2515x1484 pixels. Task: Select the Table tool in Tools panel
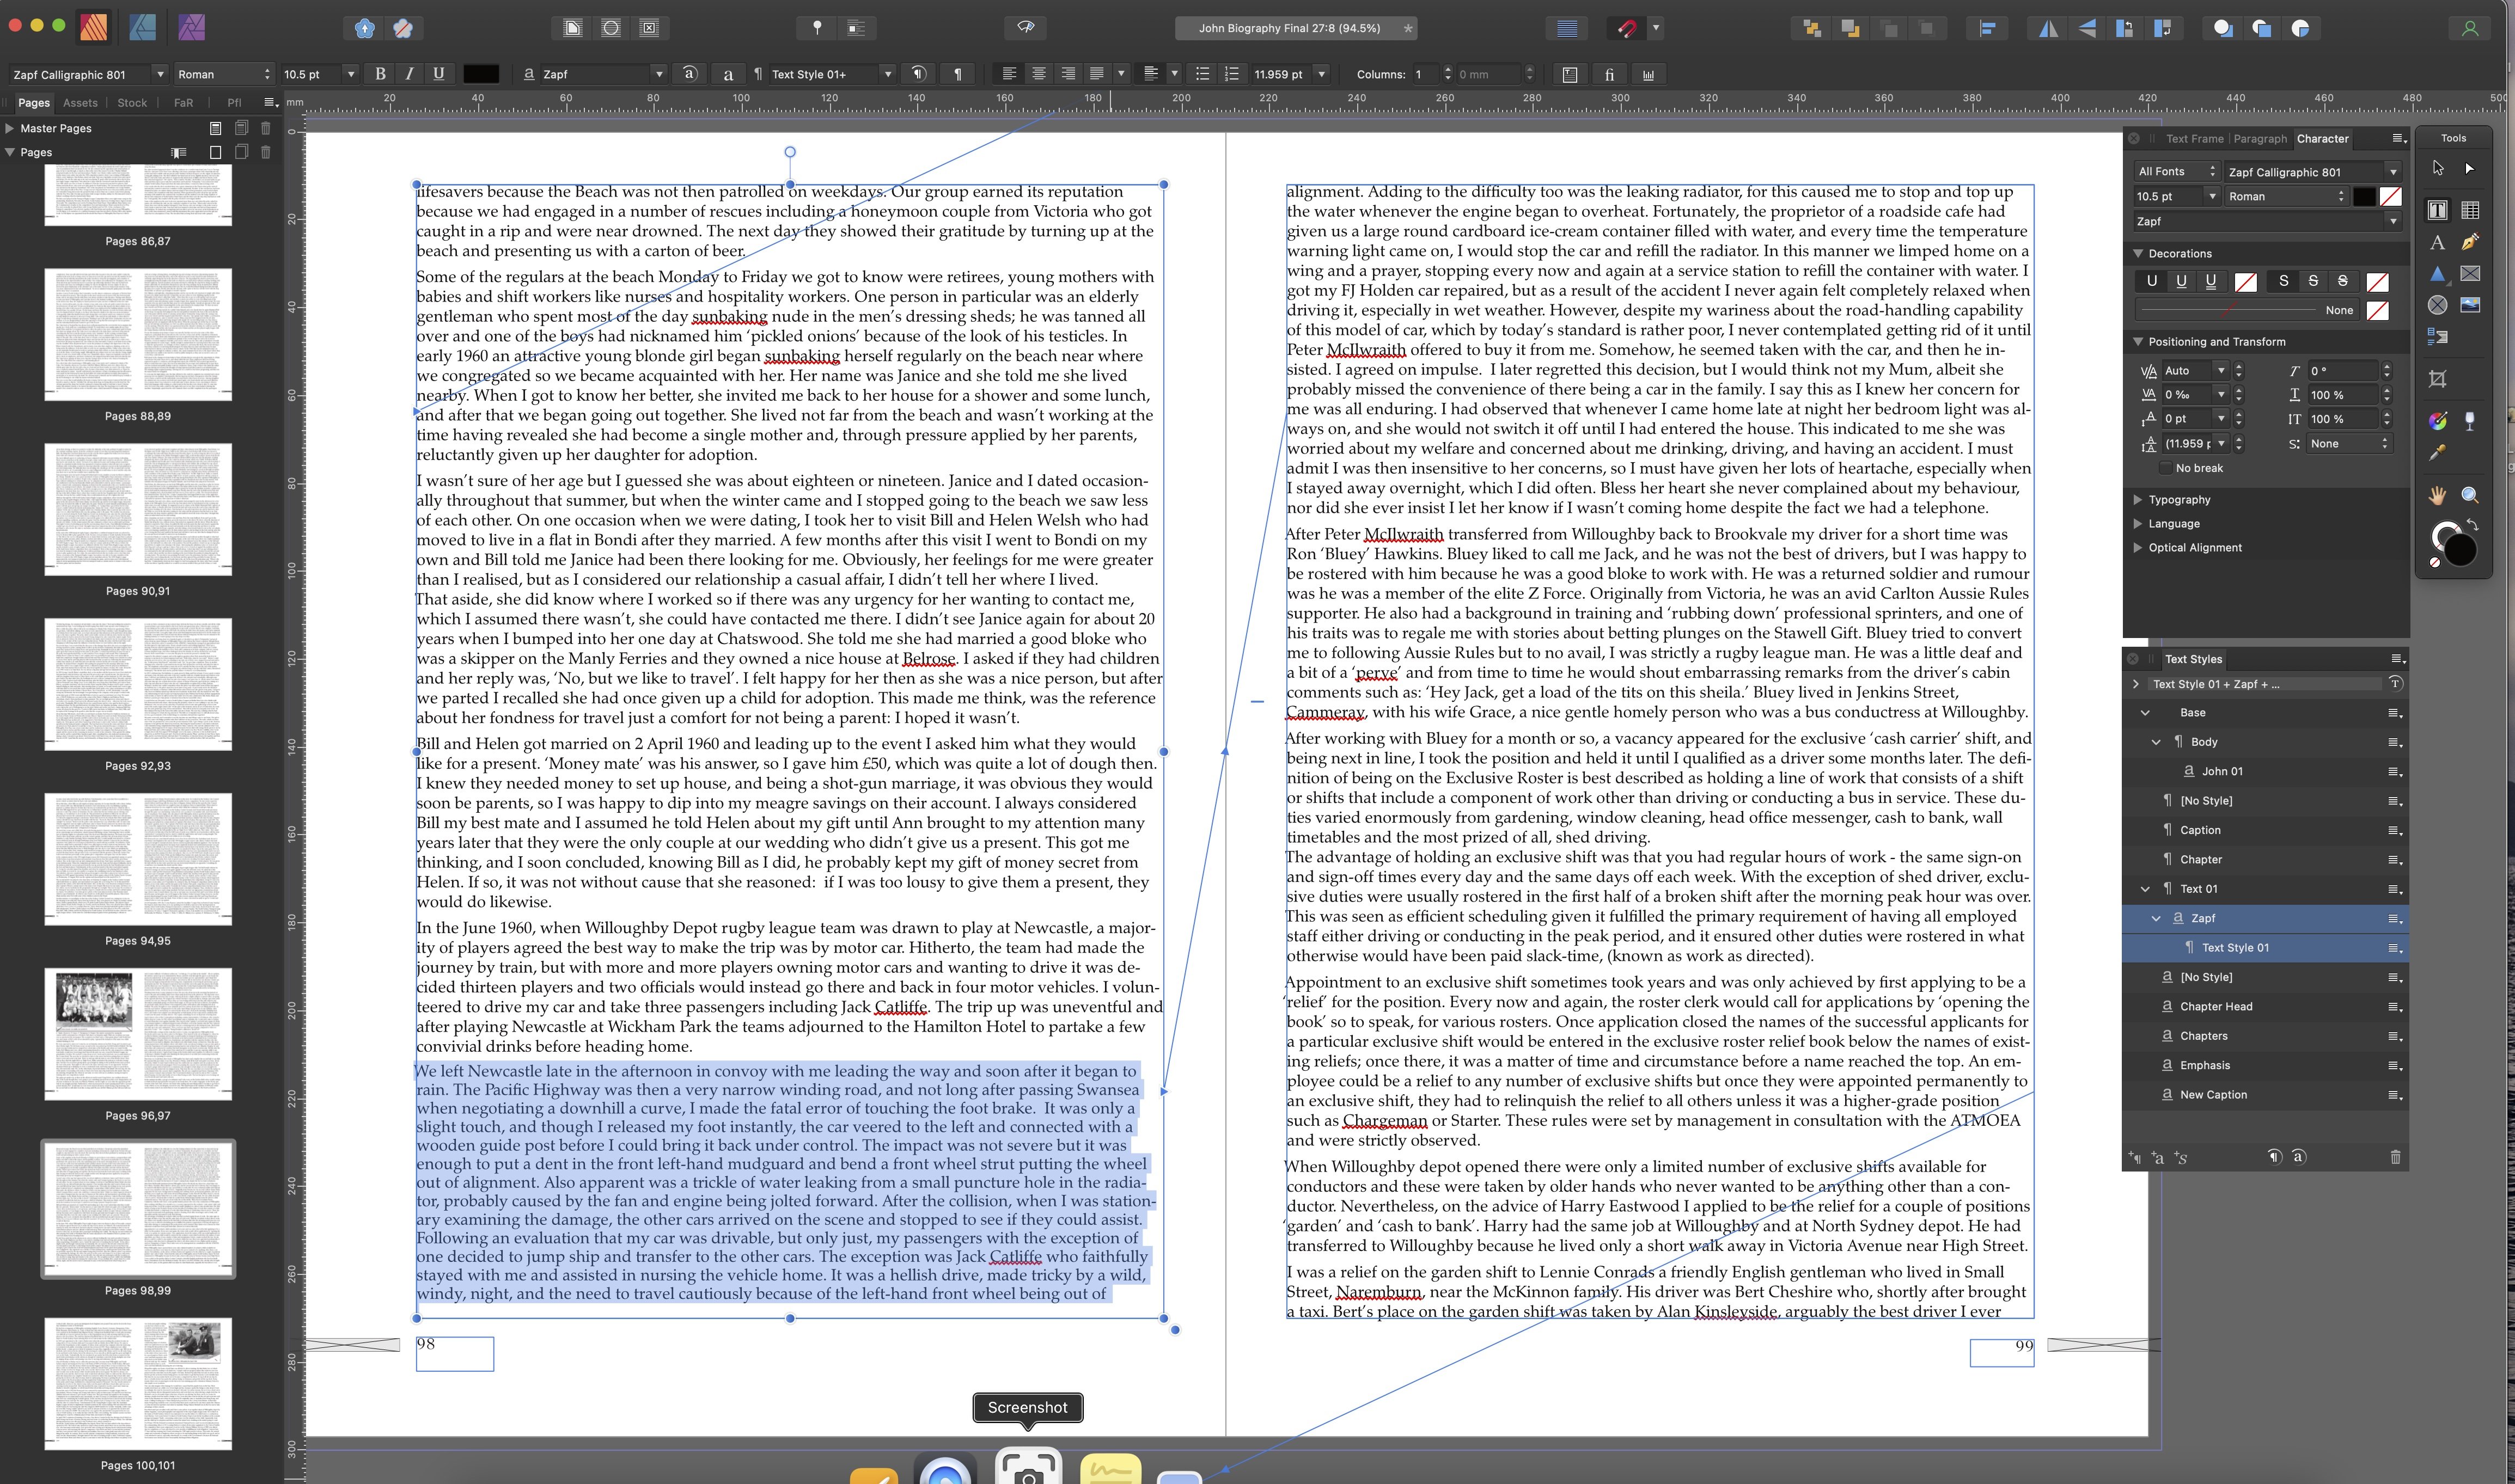click(2470, 210)
